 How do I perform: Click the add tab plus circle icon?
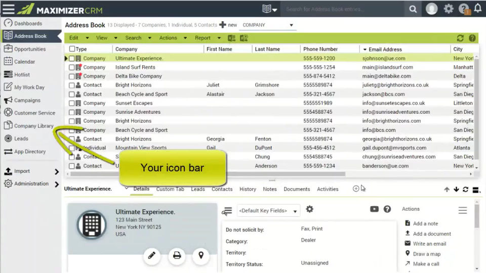356,189
